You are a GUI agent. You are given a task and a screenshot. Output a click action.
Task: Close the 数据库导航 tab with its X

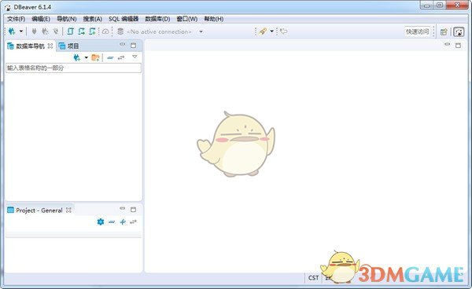coord(50,46)
